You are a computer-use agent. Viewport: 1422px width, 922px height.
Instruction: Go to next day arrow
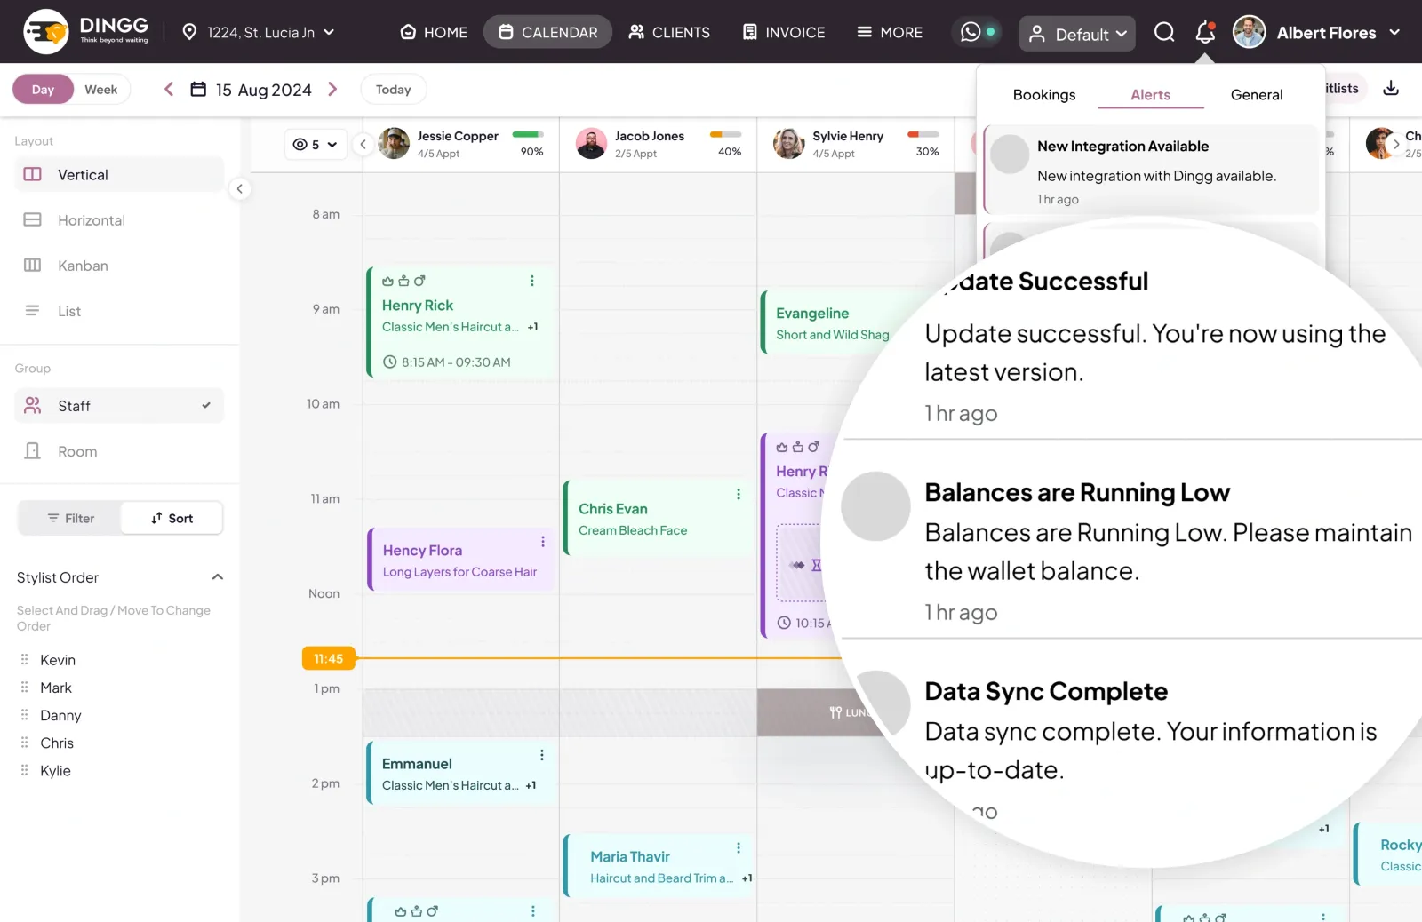[x=332, y=89]
